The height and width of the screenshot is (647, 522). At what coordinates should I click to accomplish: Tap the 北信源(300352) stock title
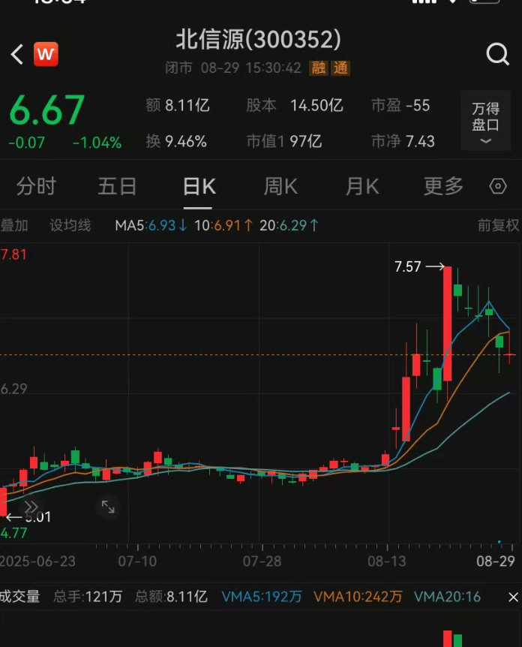[259, 40]
